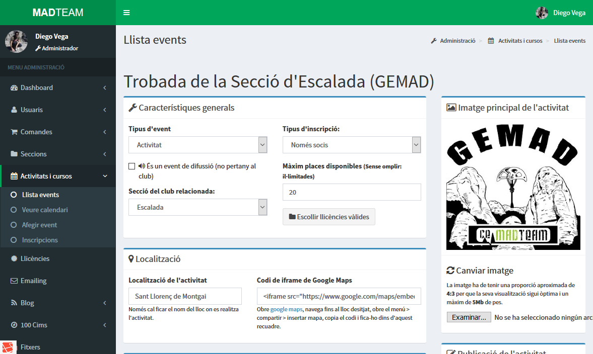593x354 pixels.
Task: Open the Comandes menu item
Action: (58, 132)
